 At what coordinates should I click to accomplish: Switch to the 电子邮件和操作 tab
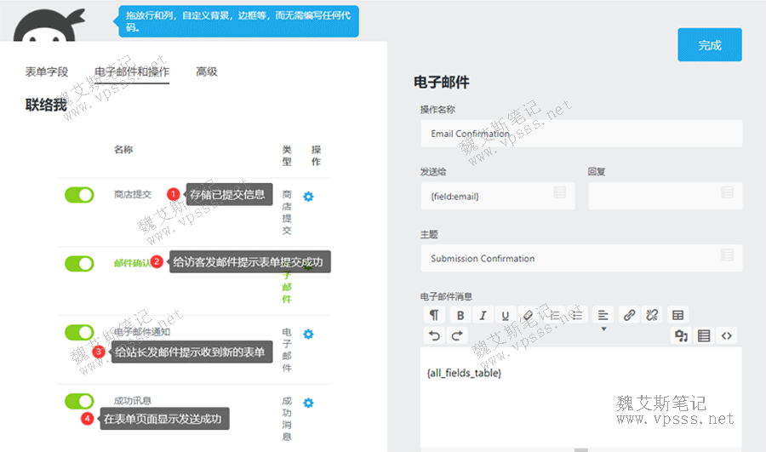coord(132,72)
